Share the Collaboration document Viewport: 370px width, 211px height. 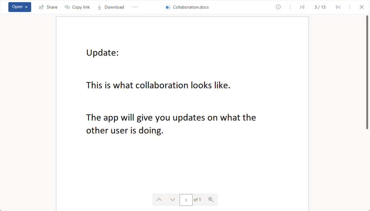pos(48,7)
